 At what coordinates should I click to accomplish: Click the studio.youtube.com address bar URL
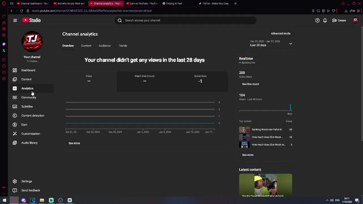(92, 11)
